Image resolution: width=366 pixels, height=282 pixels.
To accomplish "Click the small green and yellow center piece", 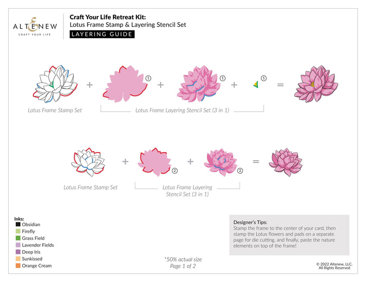I will [x=255, y=84].
